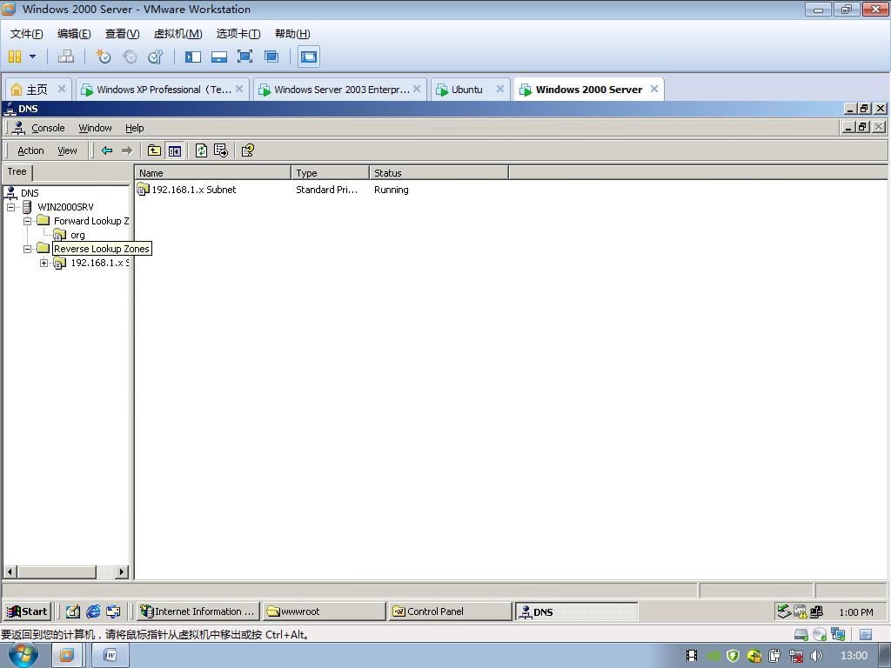
Task: Click the Up one level folder icon
Action: point(154,150)
